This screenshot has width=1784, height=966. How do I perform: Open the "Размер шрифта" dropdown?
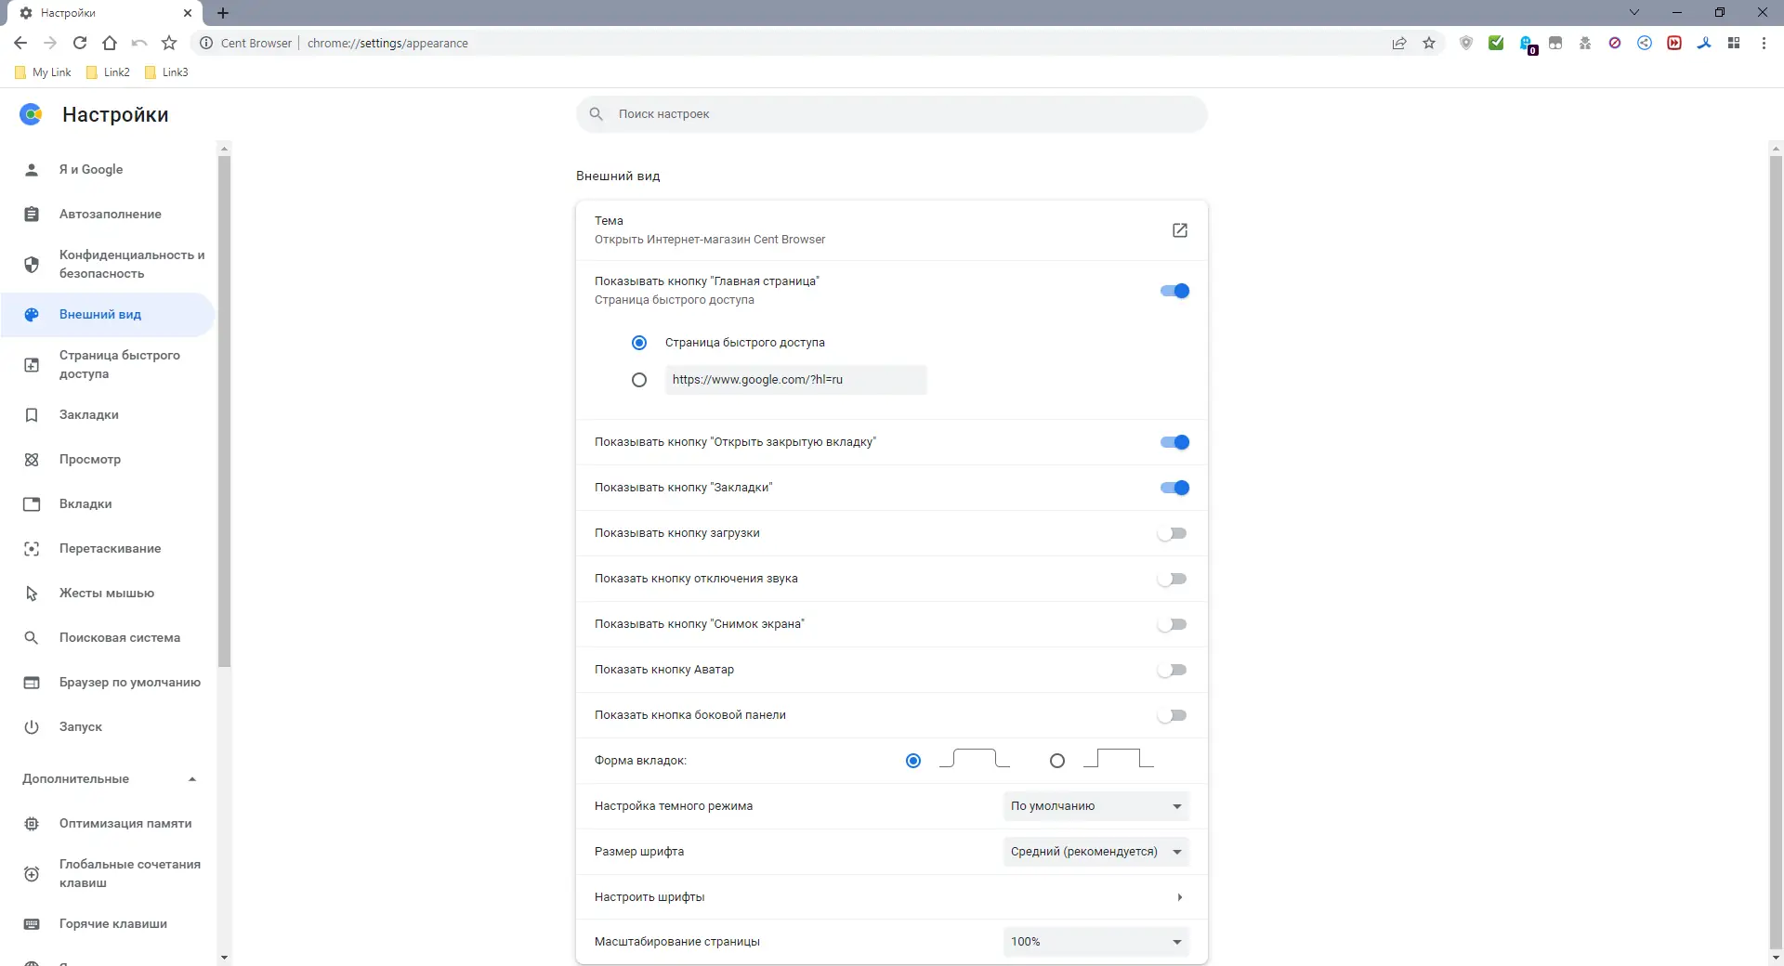point(1096,852)
